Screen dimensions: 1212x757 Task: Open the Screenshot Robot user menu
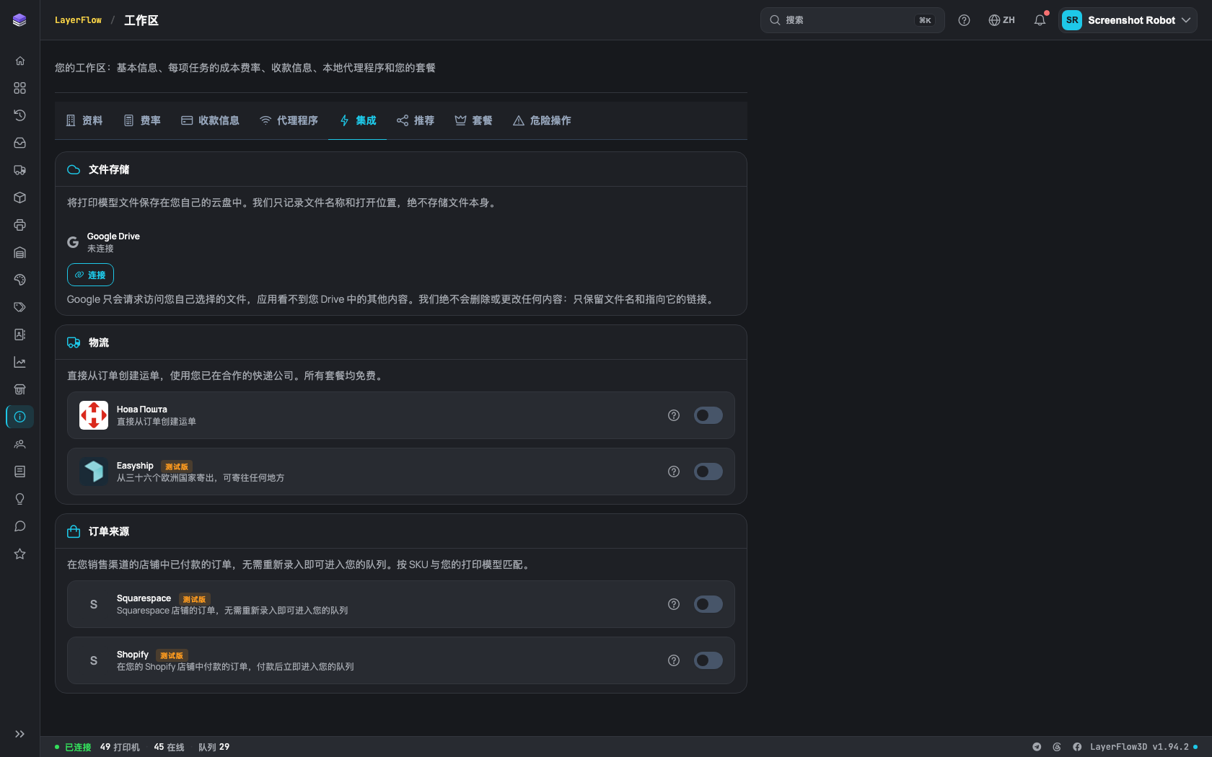(x=1128, y=20)
